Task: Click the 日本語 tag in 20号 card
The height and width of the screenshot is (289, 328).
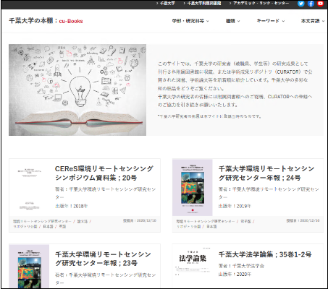Action: (48, 226)
